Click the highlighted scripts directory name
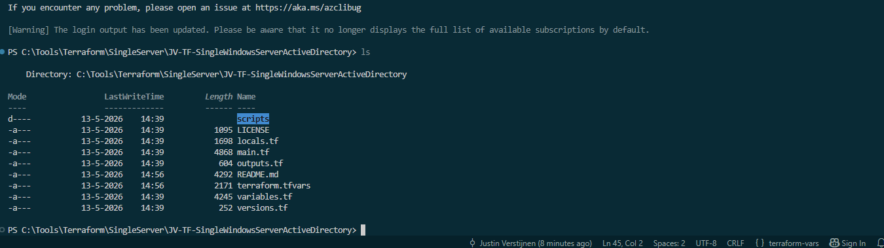Viewport: 884px width, 248px height. [253, 118]
